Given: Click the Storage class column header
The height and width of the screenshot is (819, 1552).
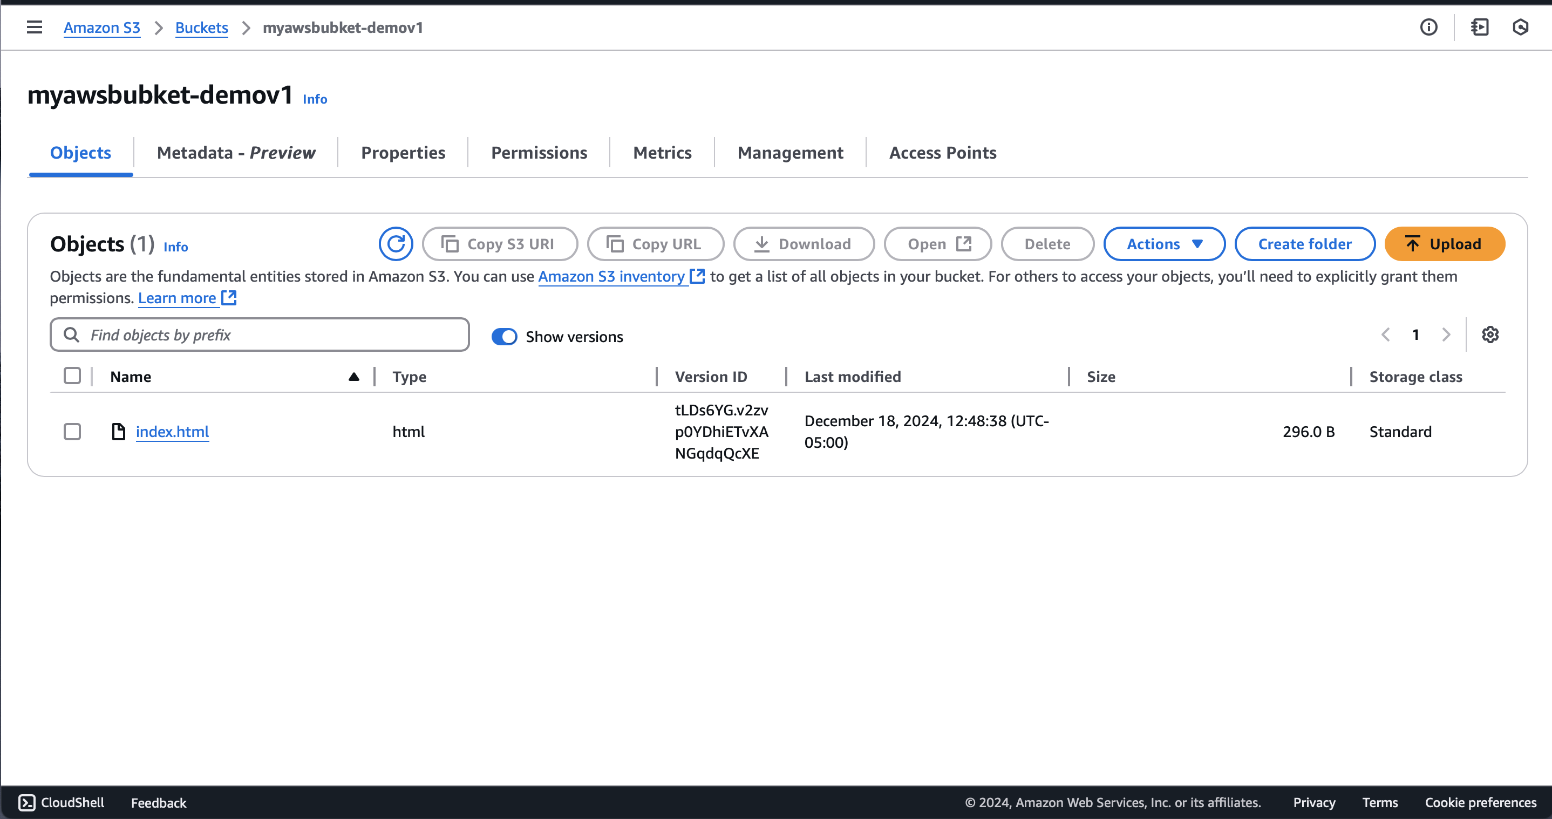Looking at the screenshot, I should [1415, 377].
